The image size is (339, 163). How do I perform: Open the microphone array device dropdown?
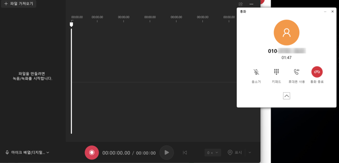28,152
